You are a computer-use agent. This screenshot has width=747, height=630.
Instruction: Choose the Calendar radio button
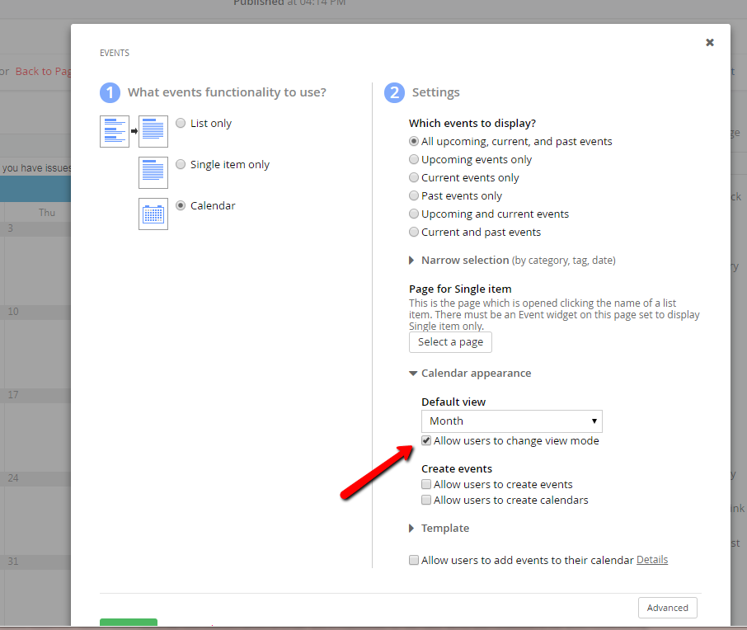tap(181, 205)
